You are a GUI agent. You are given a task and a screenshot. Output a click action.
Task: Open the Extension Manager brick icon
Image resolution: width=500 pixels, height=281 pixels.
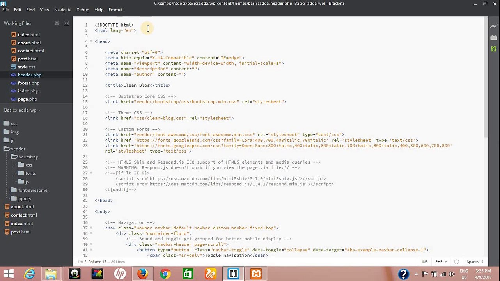494,37
